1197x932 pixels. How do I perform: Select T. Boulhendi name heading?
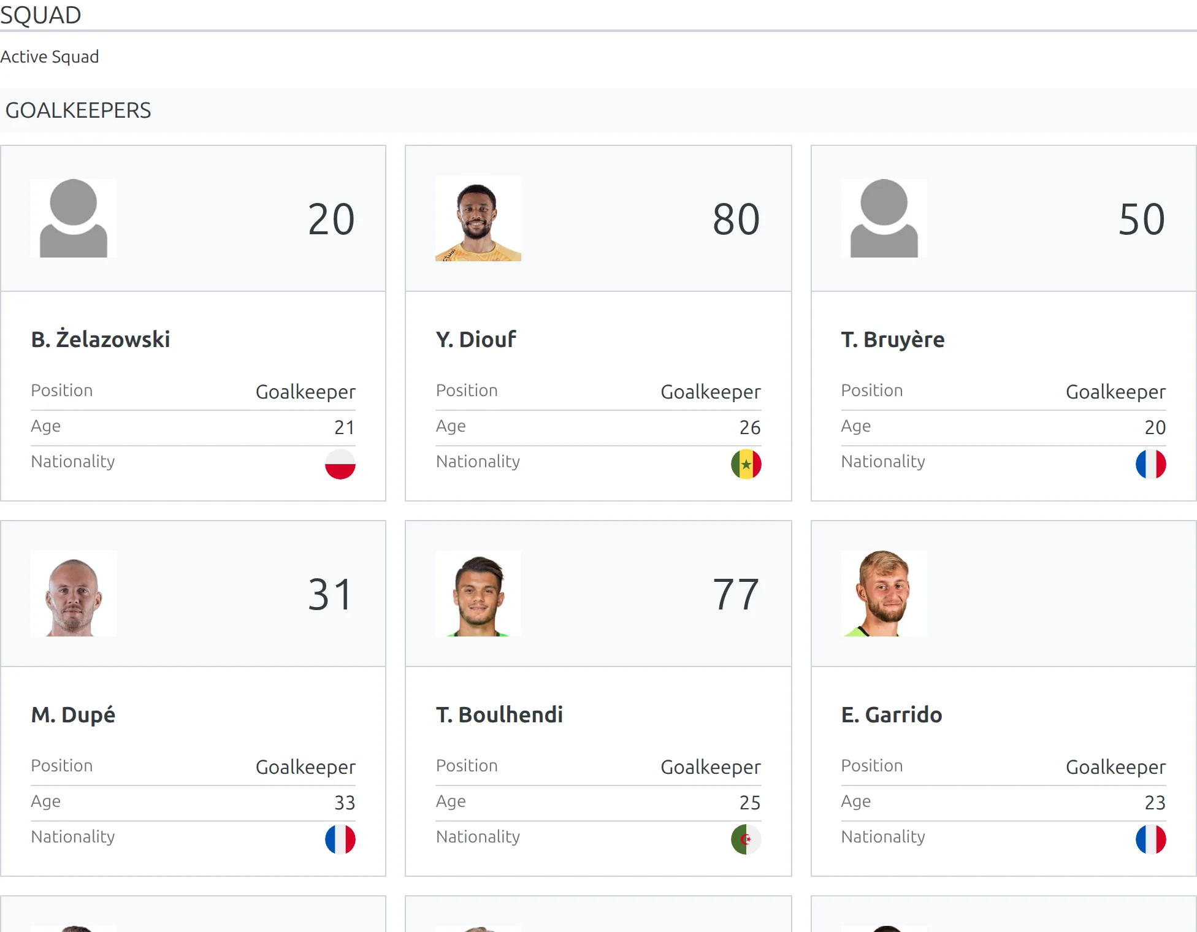coord(499,714)
